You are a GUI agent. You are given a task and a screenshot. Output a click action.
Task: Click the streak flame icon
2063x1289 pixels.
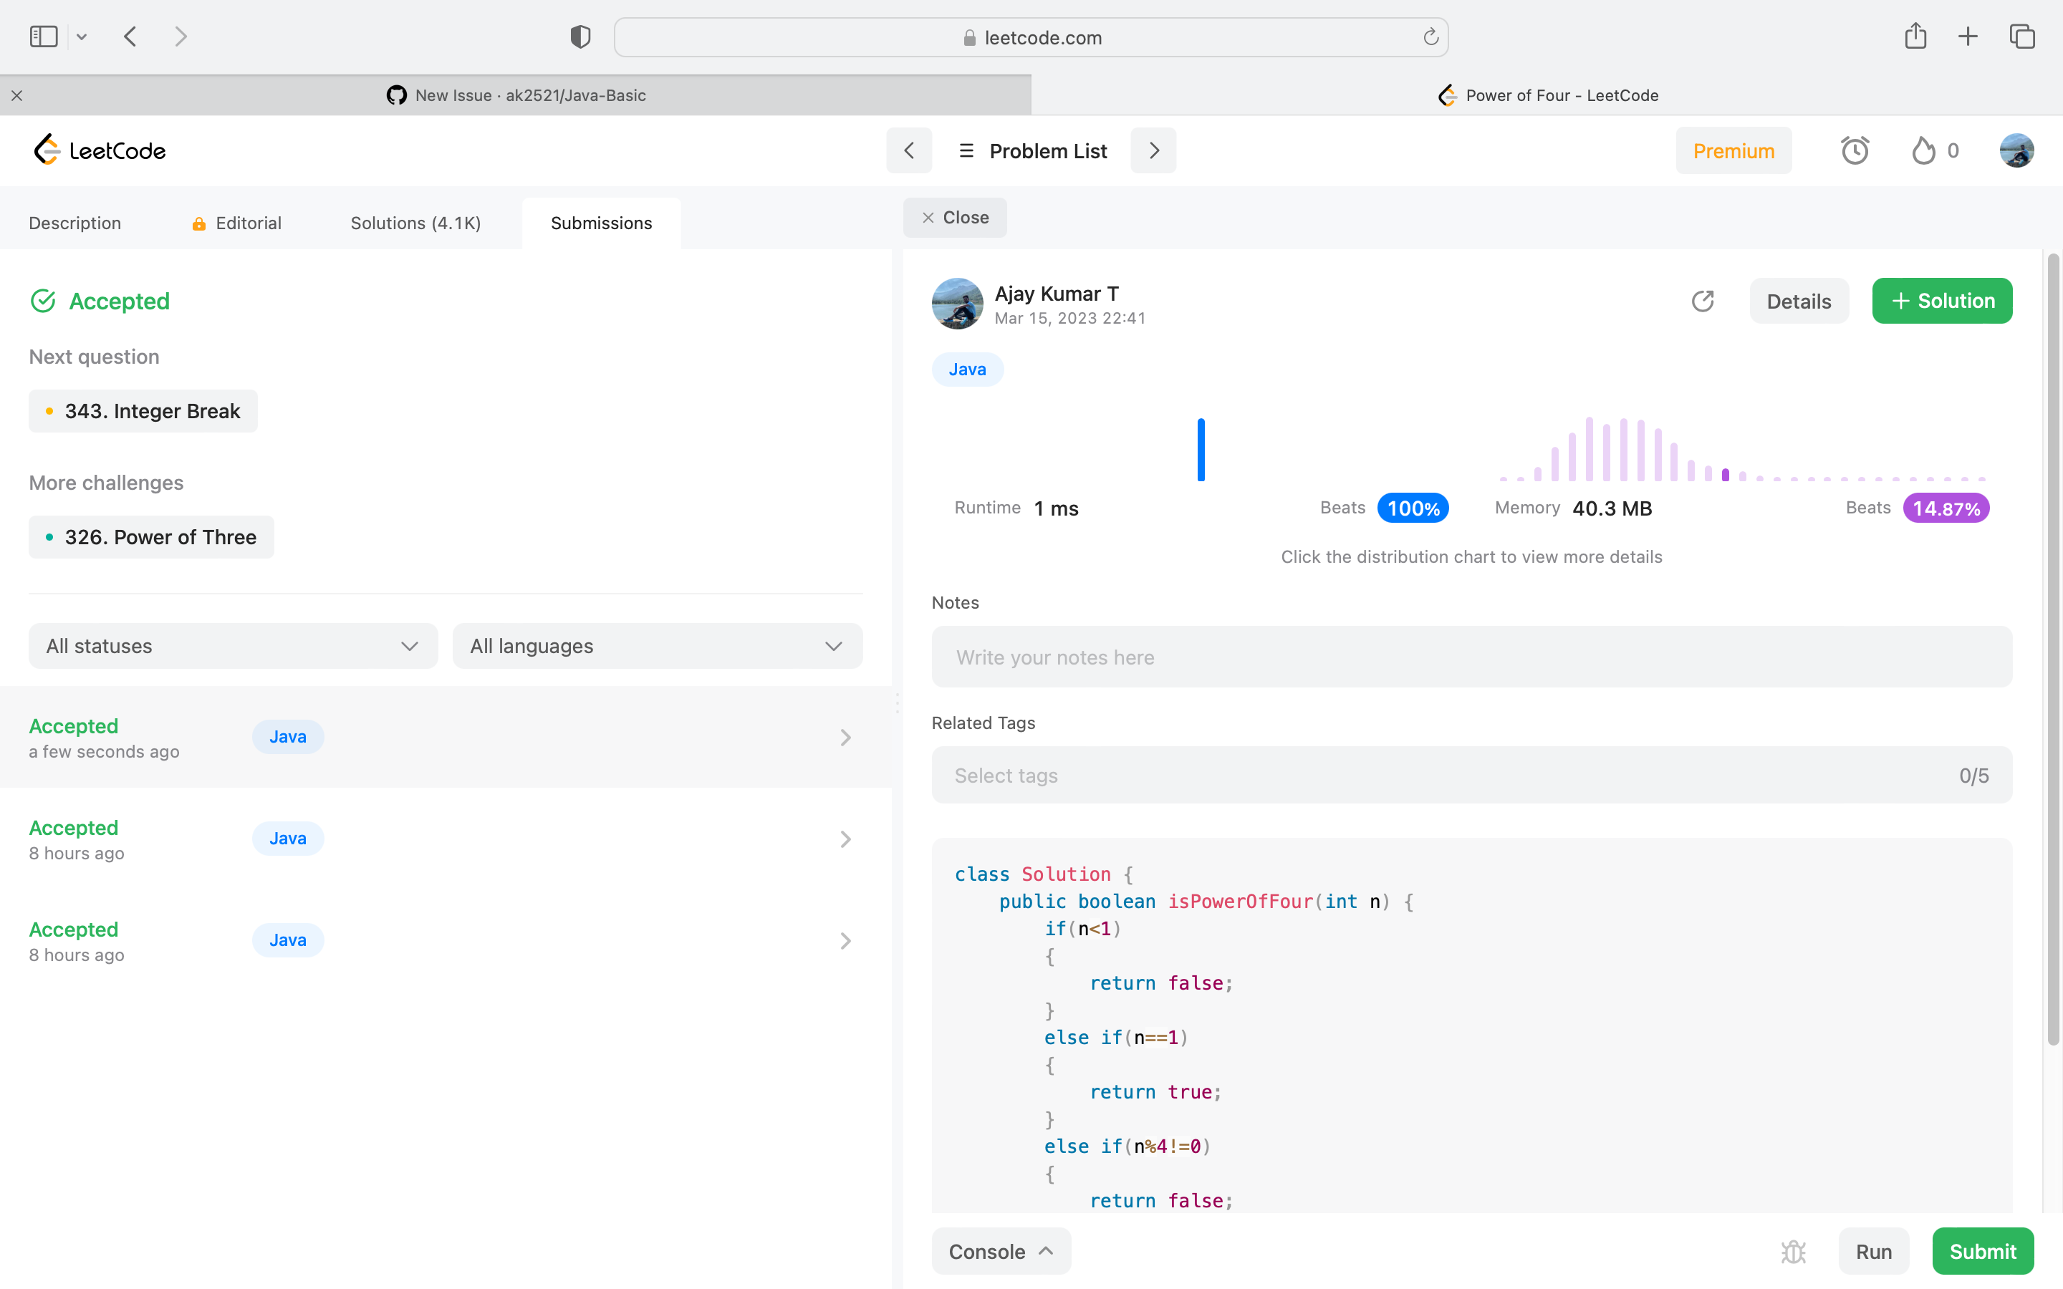[x=1923, y=151]
